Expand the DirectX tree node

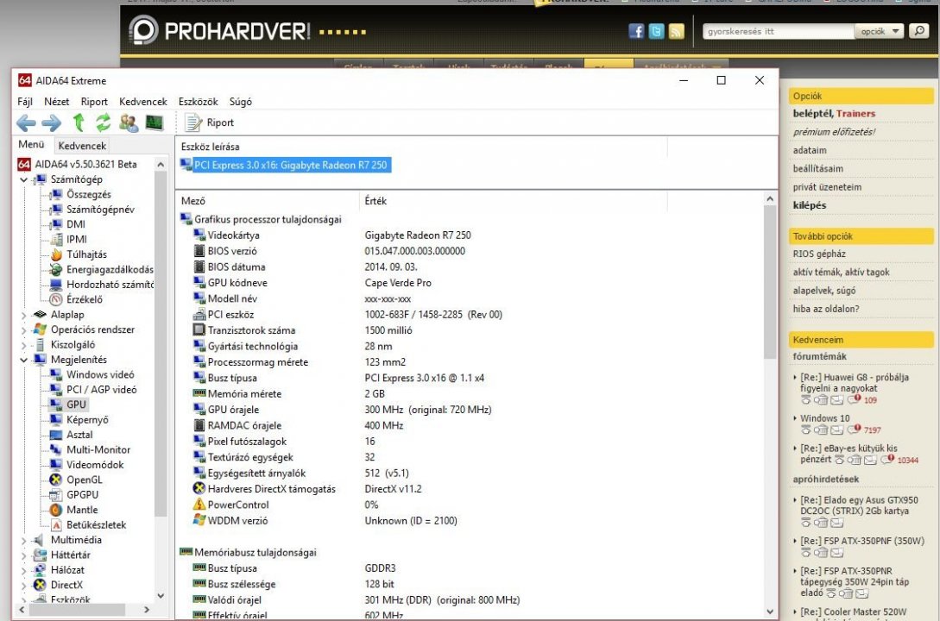(x=23, y=585)
